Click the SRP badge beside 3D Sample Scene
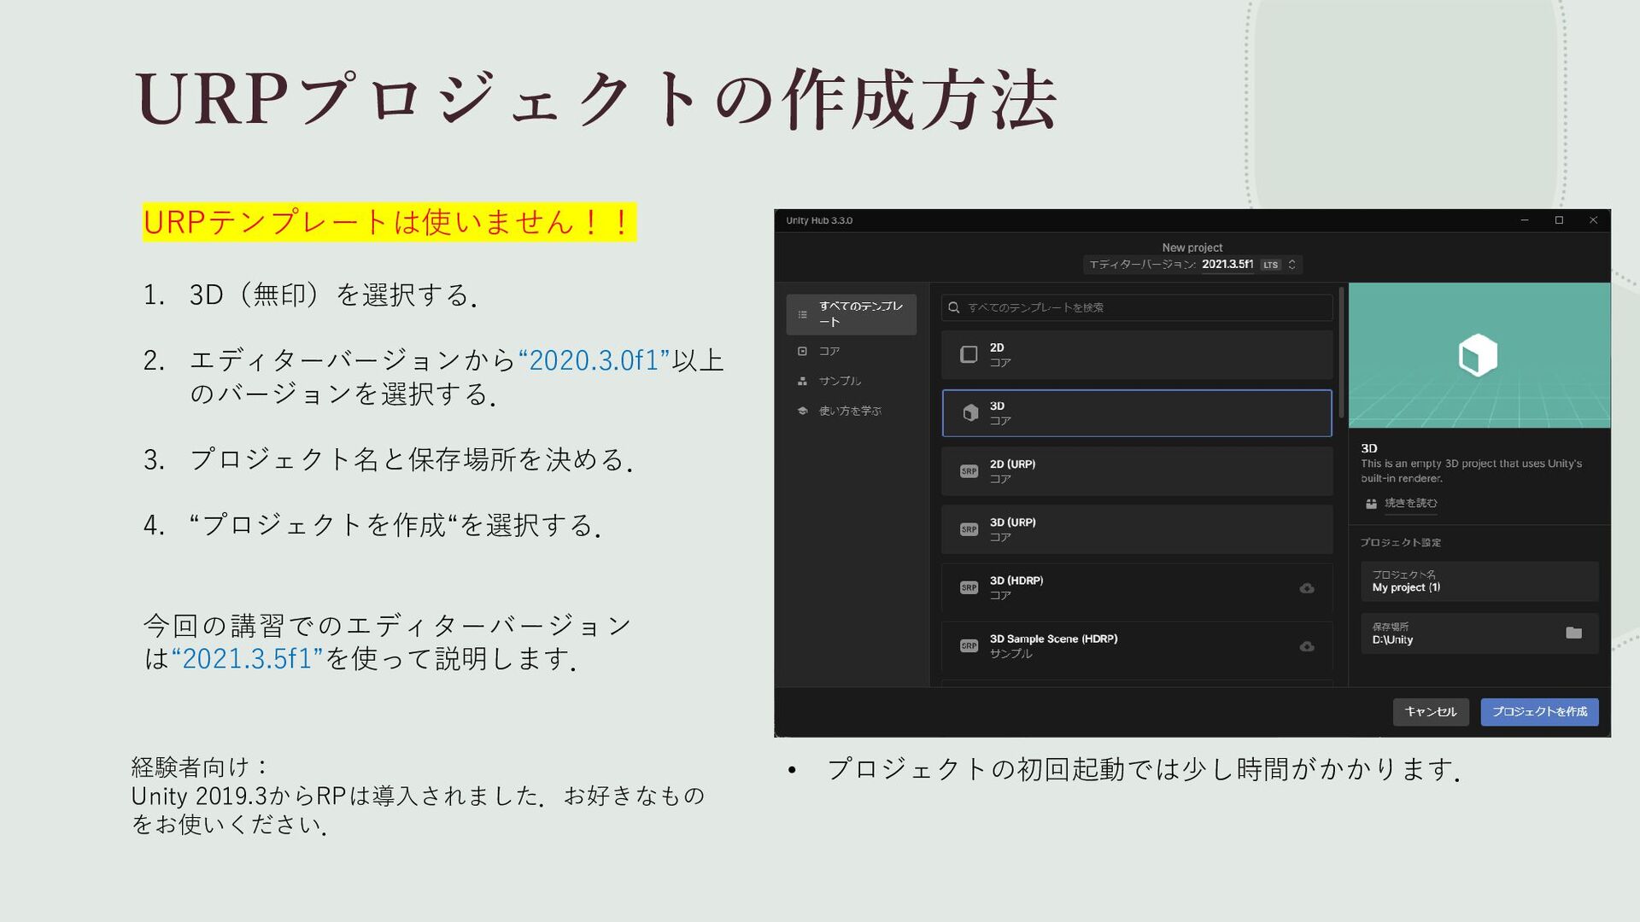 (x=969, y=645)
